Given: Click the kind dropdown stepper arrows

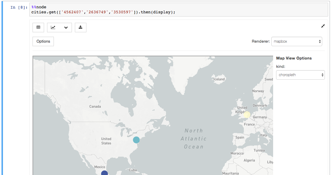Looking at the screenshot, I should (322, 75).
